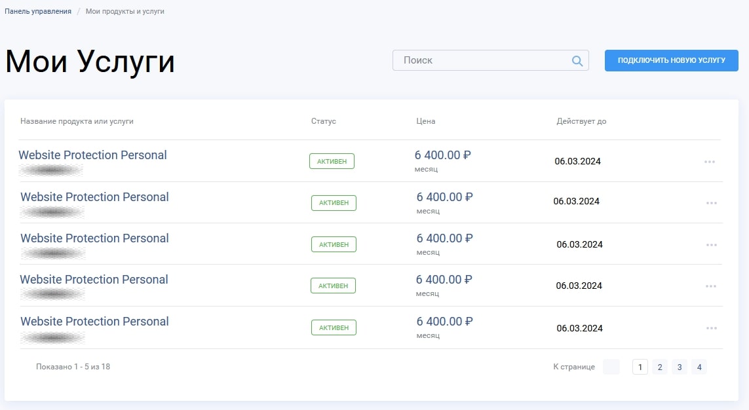Viewport: 749px width, 410px height.
Task: Click the Показано 1 - 5 из 18 text
Action: [x=73, y=367]
